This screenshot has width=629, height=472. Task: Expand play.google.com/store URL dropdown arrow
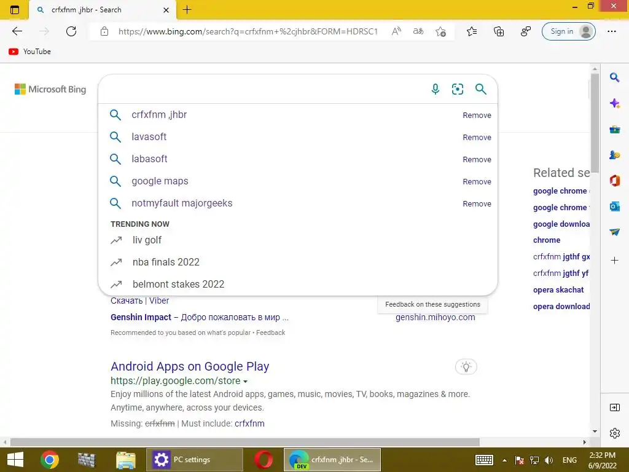tap(245, 381)
